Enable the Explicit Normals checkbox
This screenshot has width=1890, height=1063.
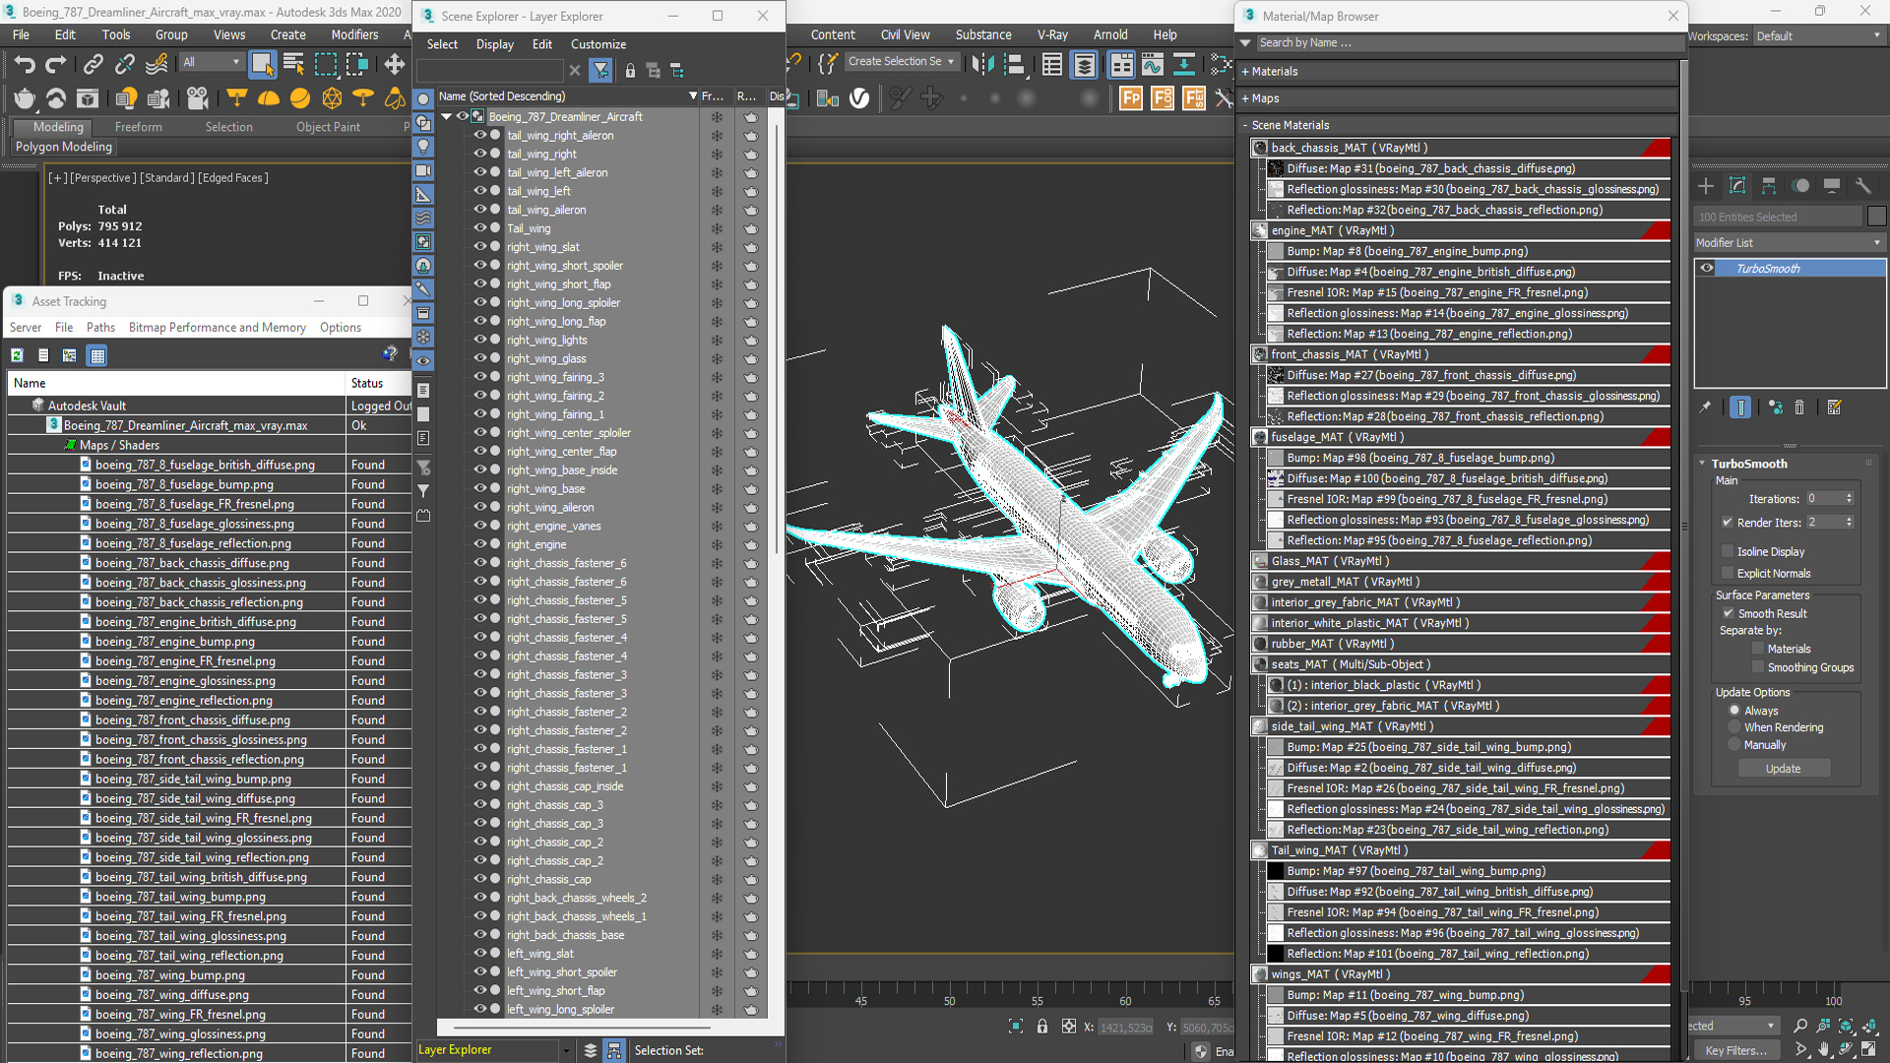pyautogui.click(x=1728, y=573)
